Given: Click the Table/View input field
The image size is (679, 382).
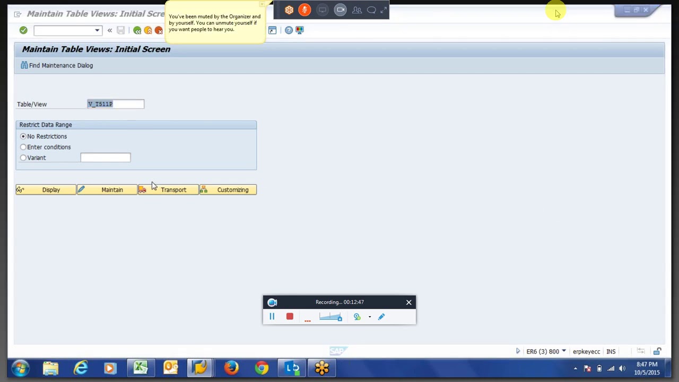Looking at the screenshot, I should tap(116, 104).
